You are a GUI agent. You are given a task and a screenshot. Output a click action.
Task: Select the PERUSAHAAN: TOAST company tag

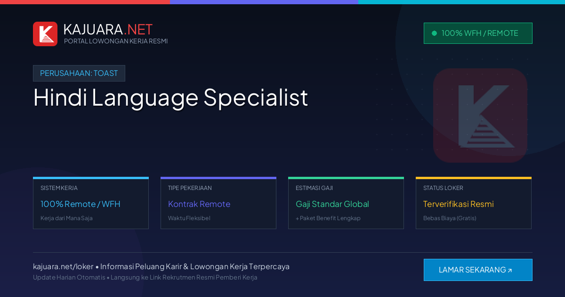point(79,73)
